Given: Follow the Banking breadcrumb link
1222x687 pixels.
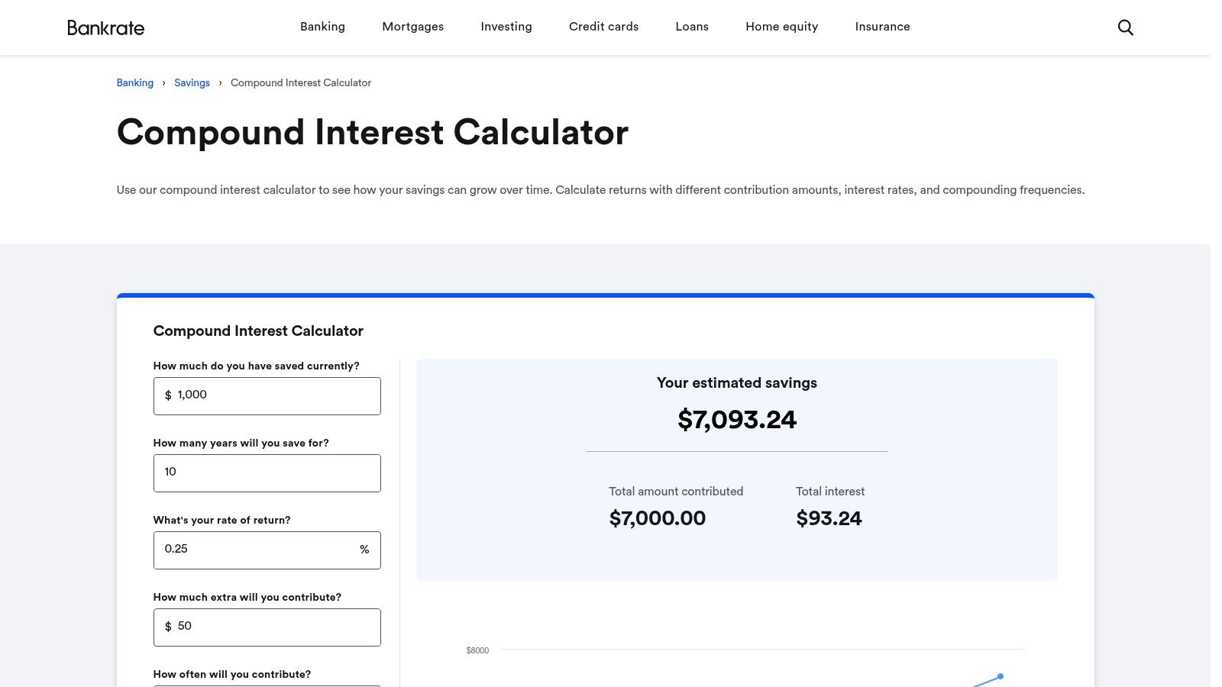Looking at the screenshot, I should 134,83.
